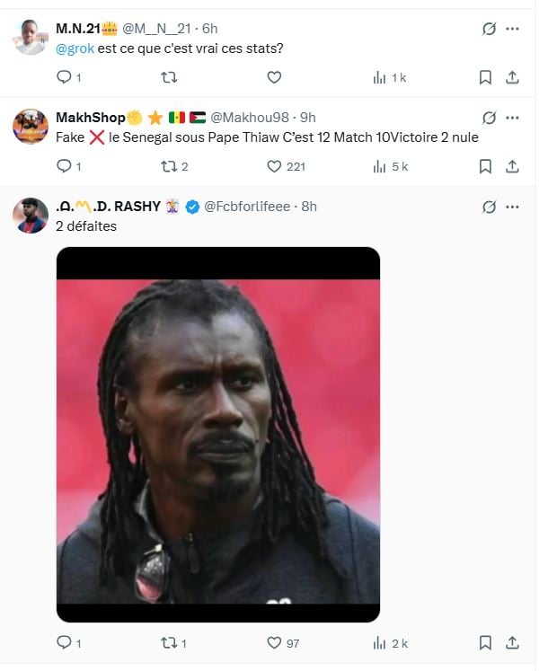Expand more menu on MakhShop's tweet
The width and height of the screenshot is (557, 671).
click(513, 118)
